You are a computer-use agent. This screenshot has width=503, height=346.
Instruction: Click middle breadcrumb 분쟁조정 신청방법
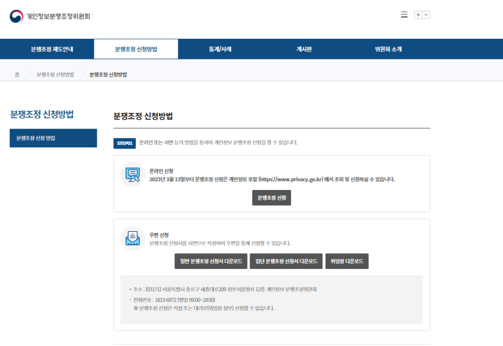55,75
